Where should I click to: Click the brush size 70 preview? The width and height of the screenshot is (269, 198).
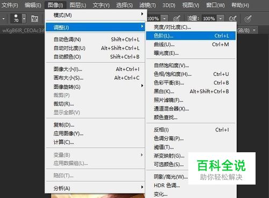click(x=16, y=18)
